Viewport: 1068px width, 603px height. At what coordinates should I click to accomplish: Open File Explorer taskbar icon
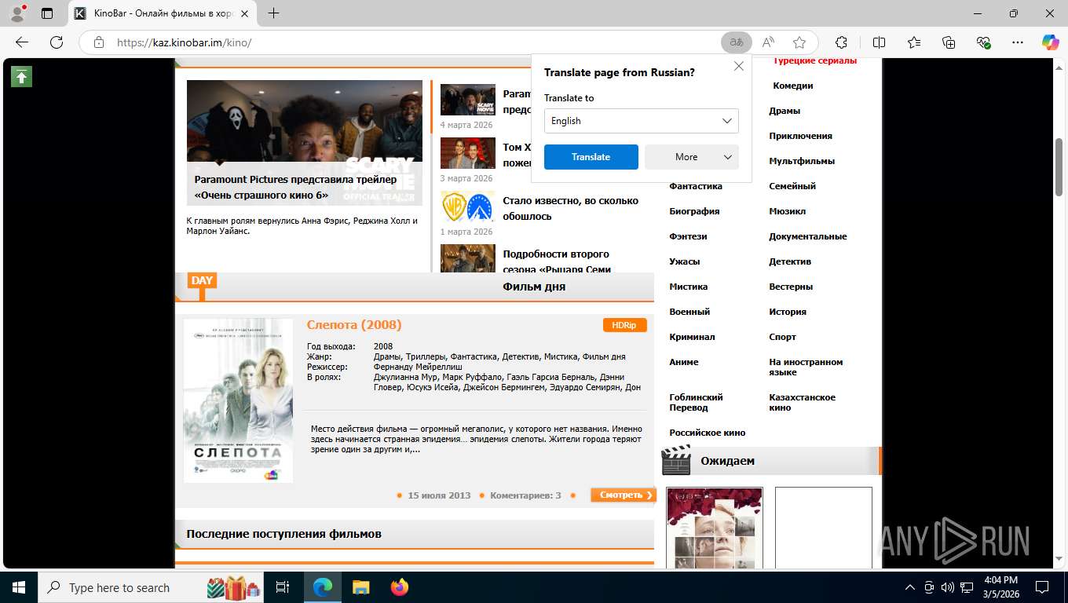(360, 587)
